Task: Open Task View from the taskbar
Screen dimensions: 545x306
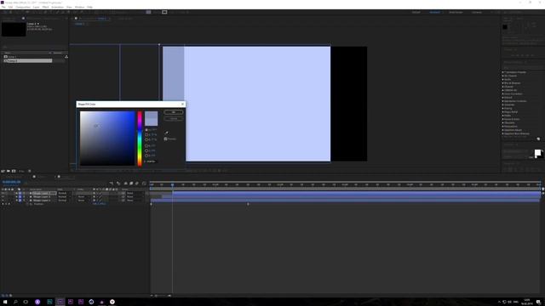Action: click(x=26, y=302)
